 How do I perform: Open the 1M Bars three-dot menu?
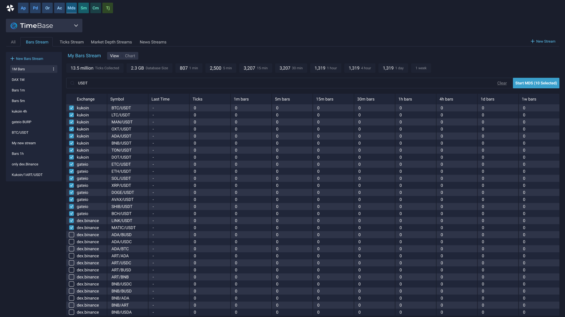tap(54, 69)
